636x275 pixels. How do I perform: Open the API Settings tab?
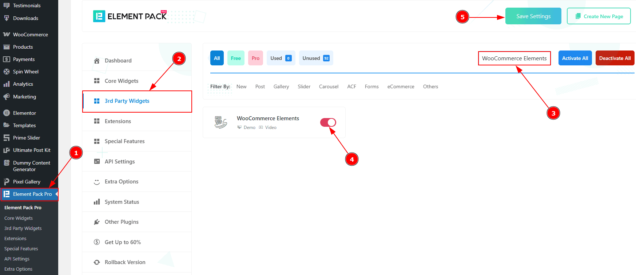coord(137,161)
